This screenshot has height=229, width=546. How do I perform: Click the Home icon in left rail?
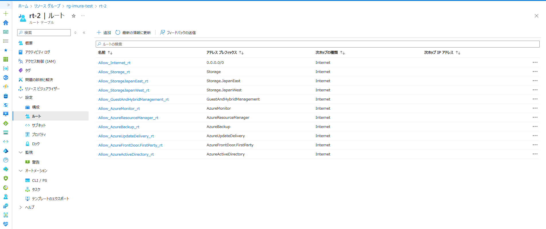point(6,23)
